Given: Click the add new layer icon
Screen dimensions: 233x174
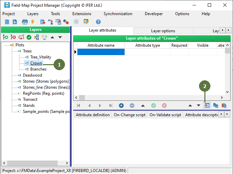Looking at the screenshot, I should coord(5,37).
